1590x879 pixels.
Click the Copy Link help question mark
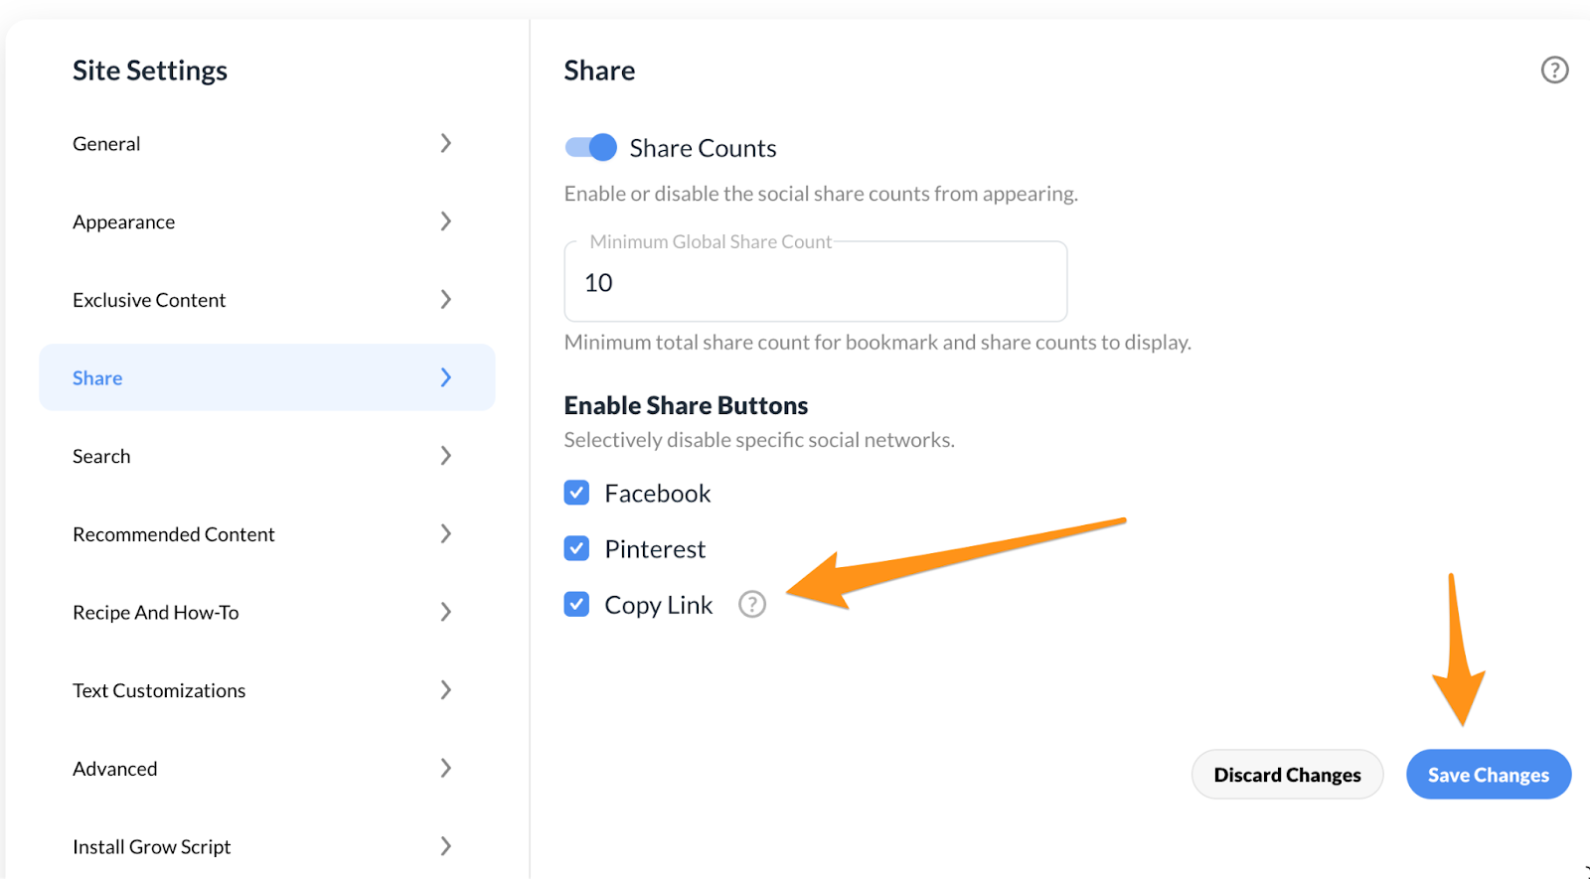coord(752,604)
